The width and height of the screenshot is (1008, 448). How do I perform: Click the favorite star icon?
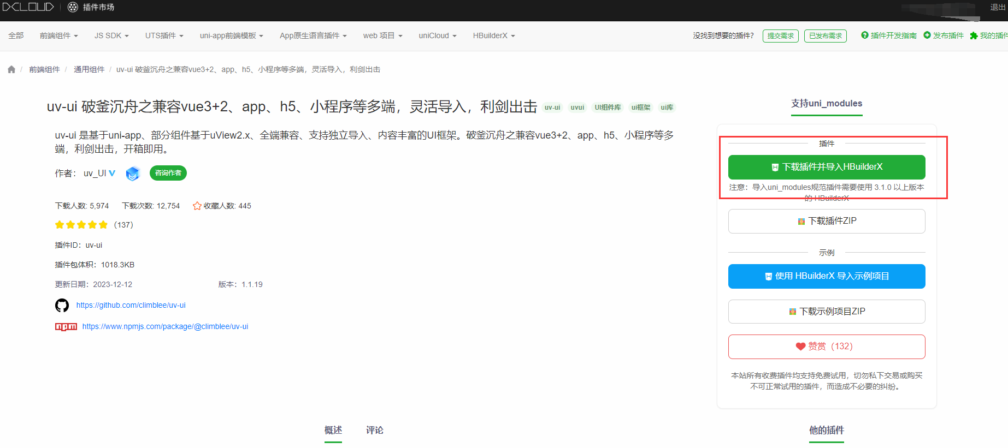point(197,206)
